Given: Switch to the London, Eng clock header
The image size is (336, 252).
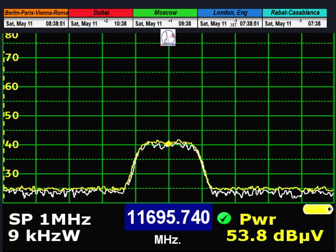Looking at the screenshot, I should 230,13.
